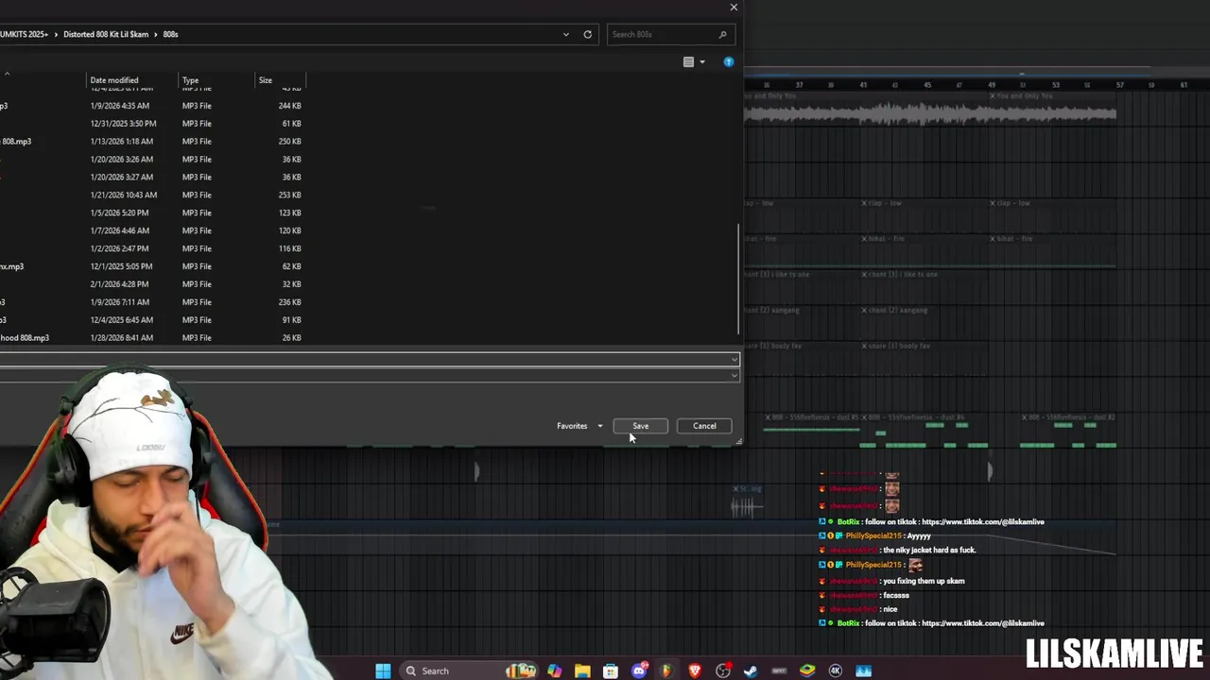Open the view options dropdown arrow

pos(701,62)
